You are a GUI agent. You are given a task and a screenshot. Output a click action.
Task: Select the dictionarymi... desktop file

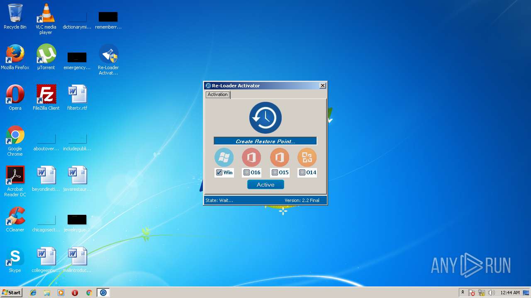click(x=77, y=20)
